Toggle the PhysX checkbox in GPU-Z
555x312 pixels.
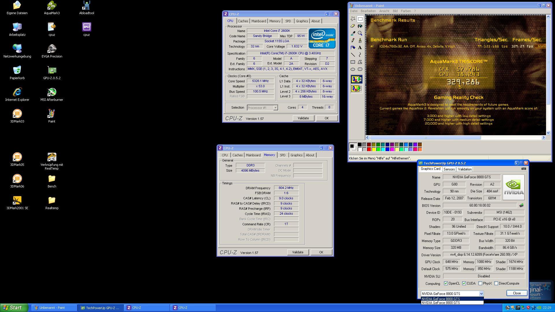480,283
